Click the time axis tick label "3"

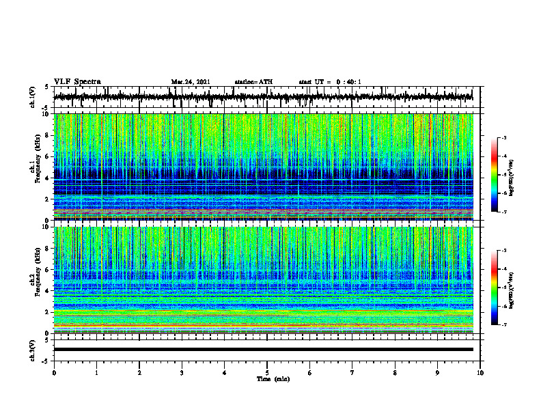coord(182,373)
